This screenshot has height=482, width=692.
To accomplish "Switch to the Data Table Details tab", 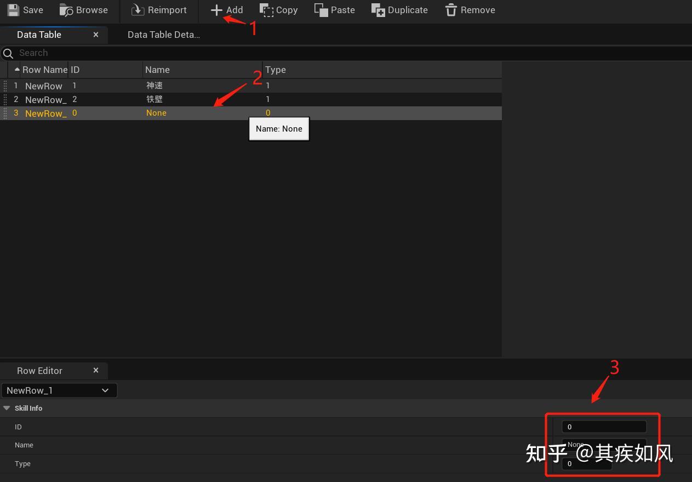I will 163,34.
